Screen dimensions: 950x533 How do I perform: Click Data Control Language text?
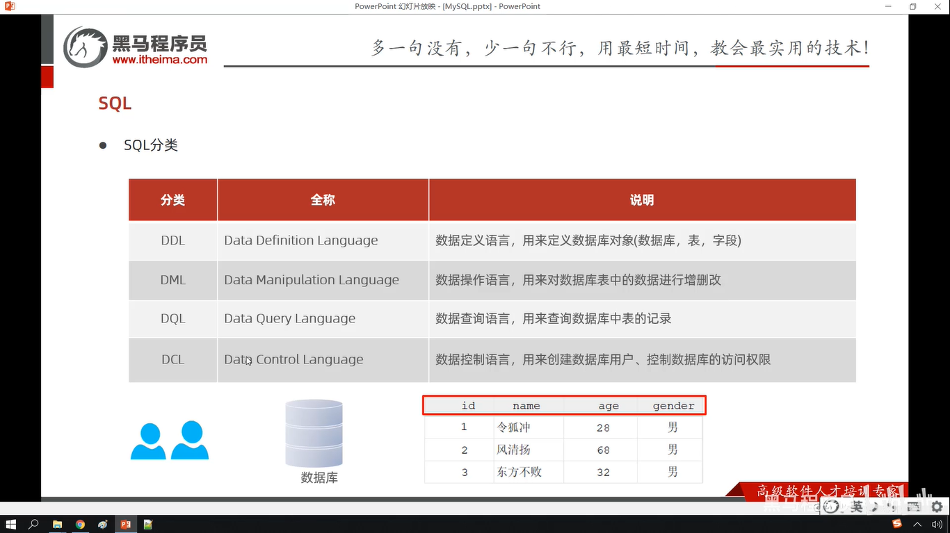(293, 360)
